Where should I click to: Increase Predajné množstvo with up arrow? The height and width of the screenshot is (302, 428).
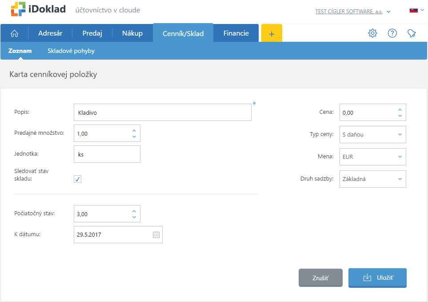tap(134, 130)
